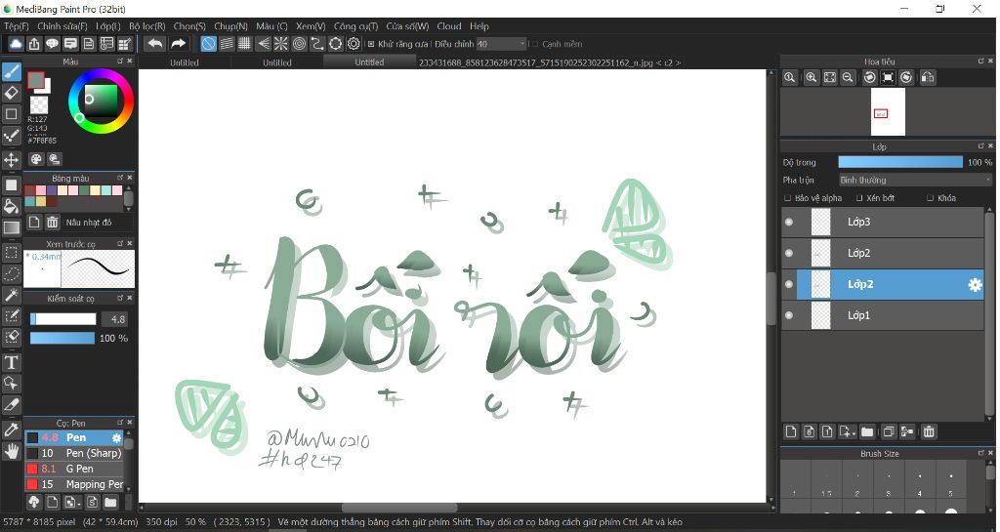The height and width of the screenshot is (532, 1000).
Task: Click zoom out icon in navigator panel
Action: point(848,77)
